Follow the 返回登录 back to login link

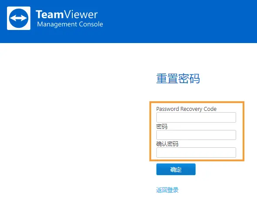(x=167, y=190)
